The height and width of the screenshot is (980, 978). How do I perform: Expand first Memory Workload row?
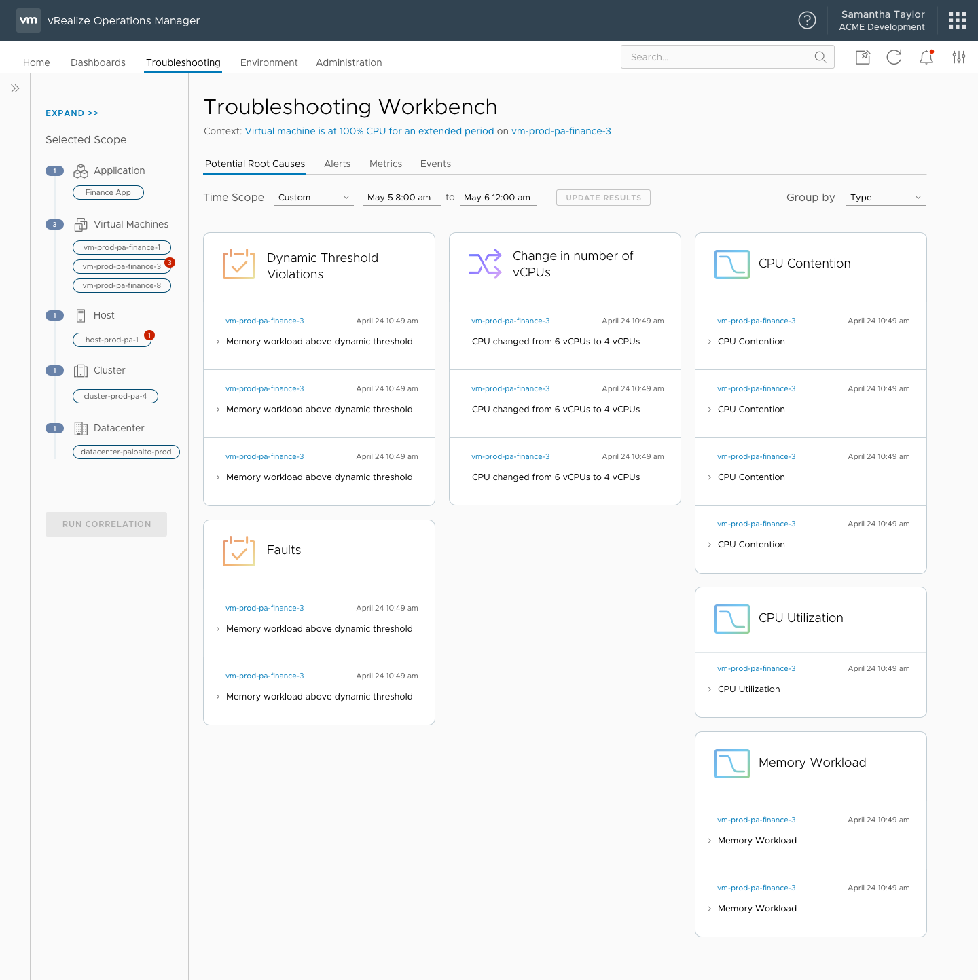710,841
